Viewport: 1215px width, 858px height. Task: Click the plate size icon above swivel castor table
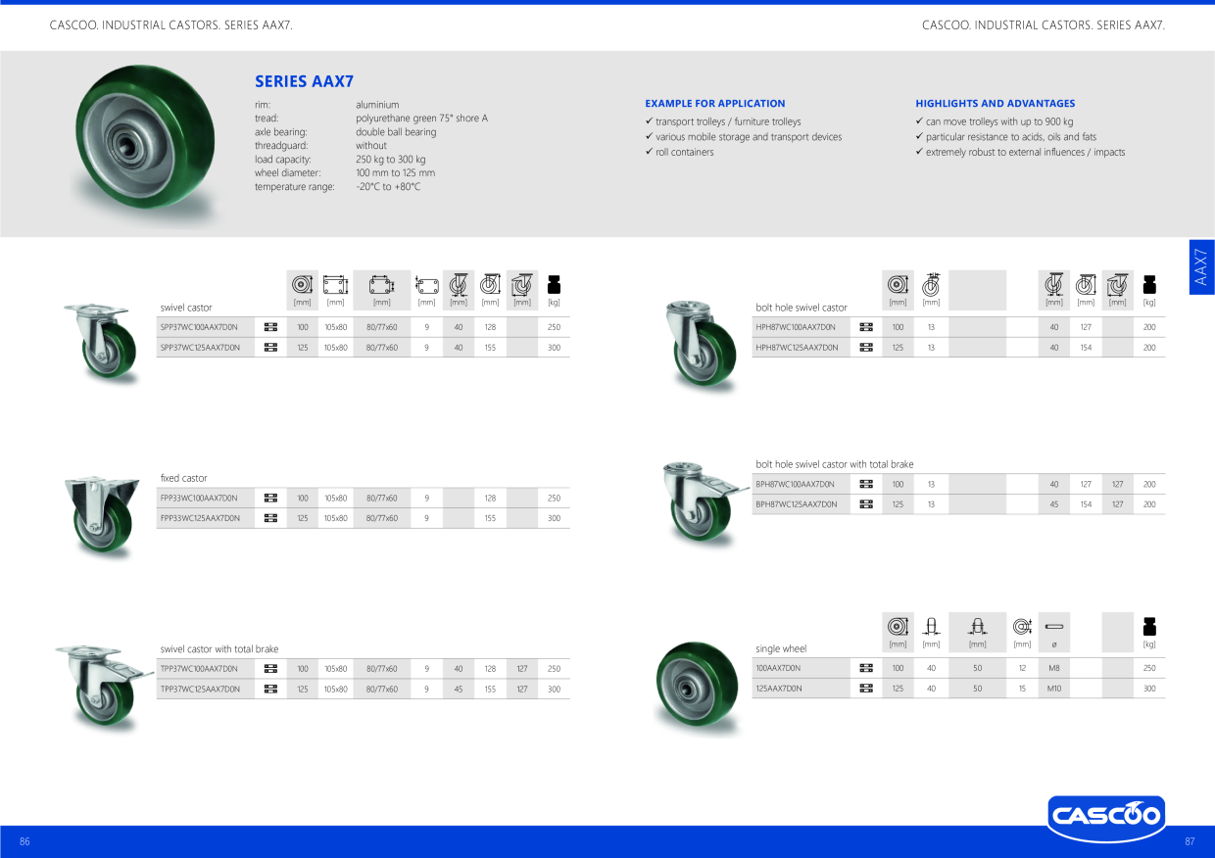click(x=335, y=285)
